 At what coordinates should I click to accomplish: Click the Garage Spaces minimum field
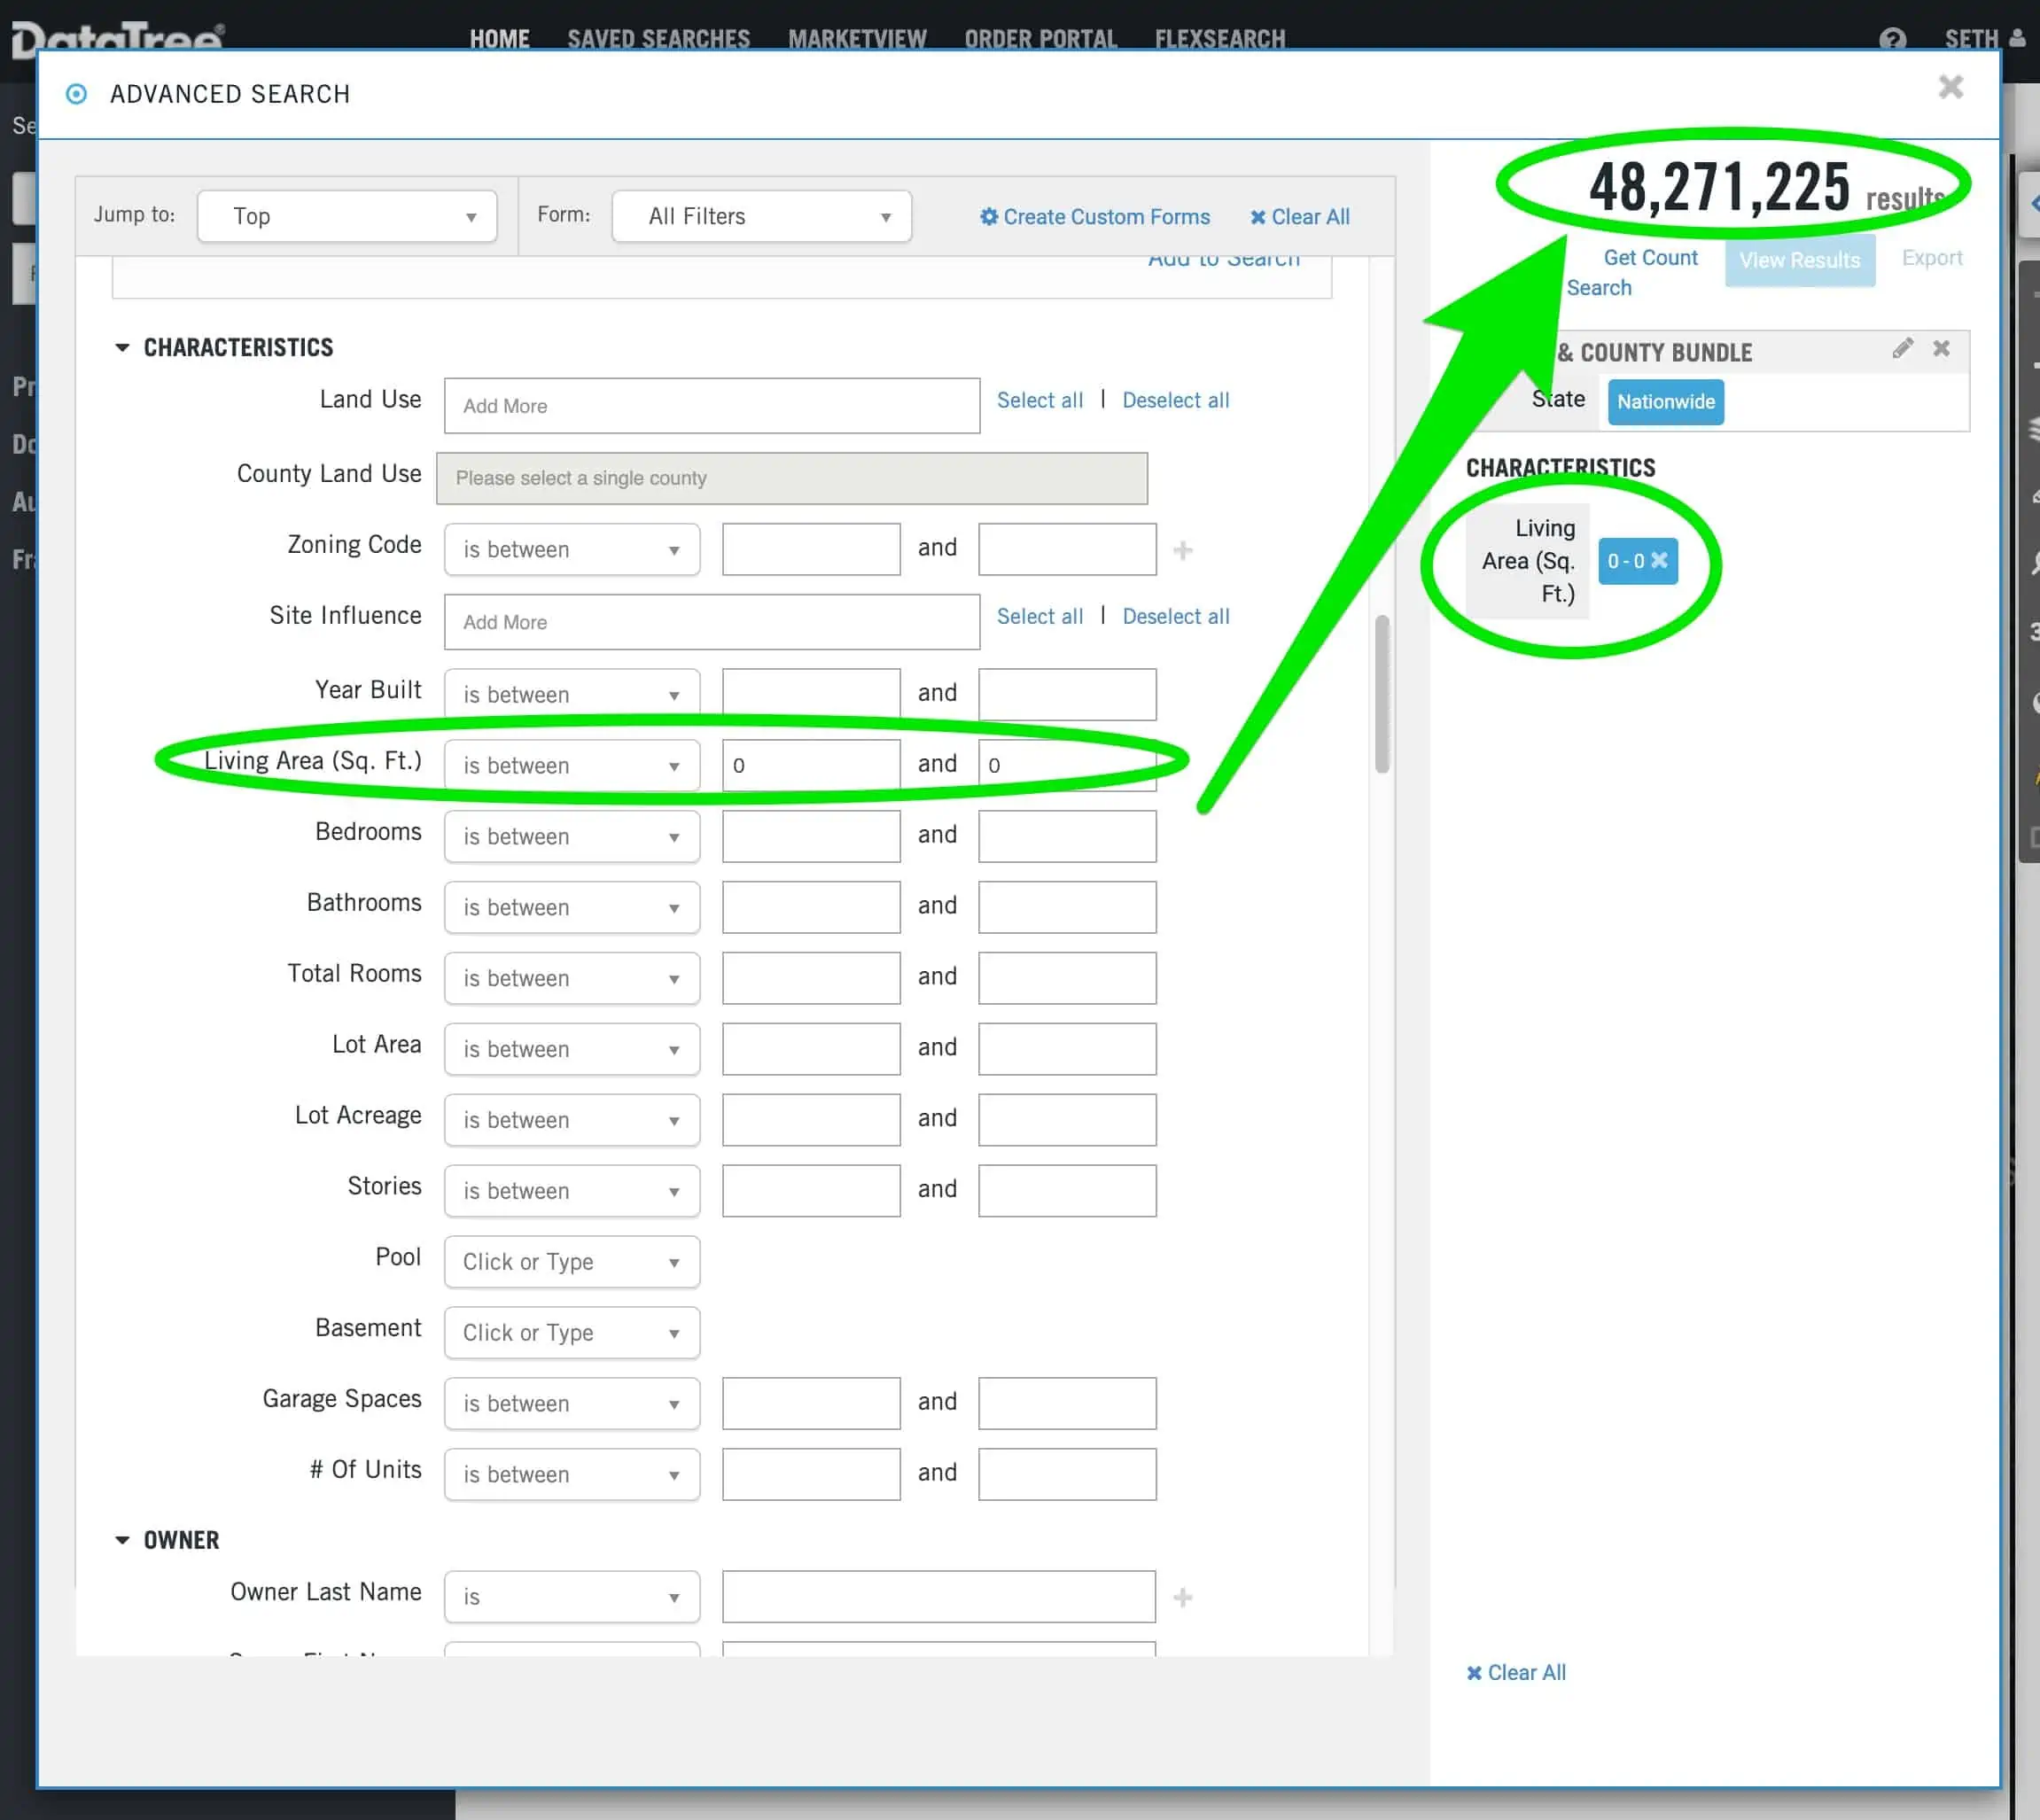click(x=811, y=1403)
